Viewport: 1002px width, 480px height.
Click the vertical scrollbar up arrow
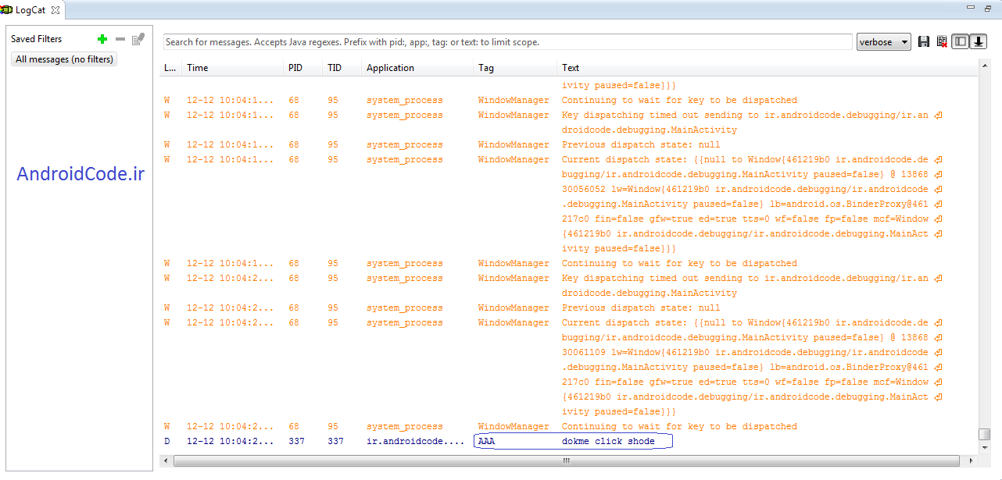pyautogui.click(x=985, y=67)
